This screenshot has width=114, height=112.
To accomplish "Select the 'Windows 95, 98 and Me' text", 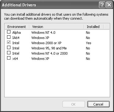I will tap(49, 48).
